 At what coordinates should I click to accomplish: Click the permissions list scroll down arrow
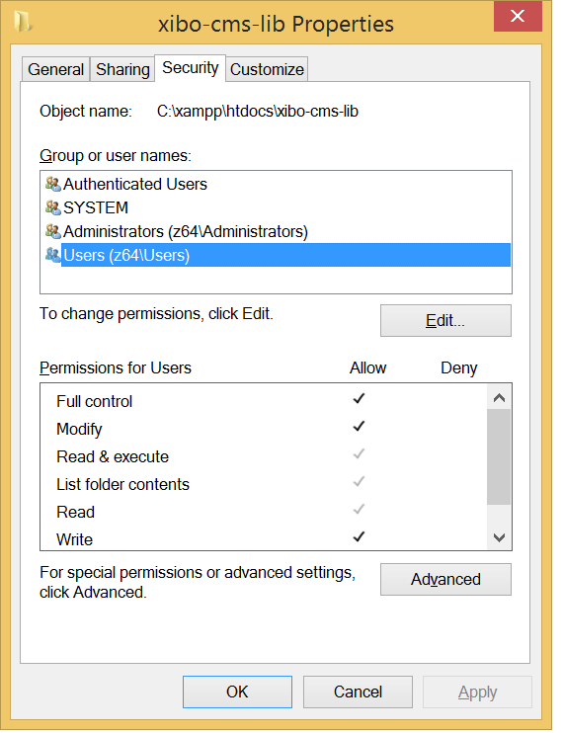coord(499,537)
